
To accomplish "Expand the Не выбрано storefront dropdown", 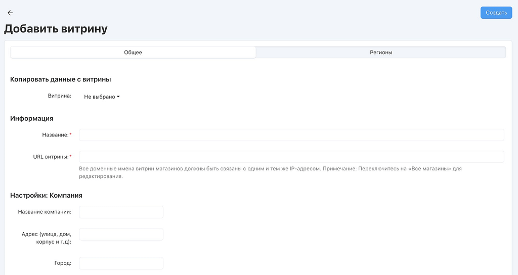I will [x=102, y=97].
